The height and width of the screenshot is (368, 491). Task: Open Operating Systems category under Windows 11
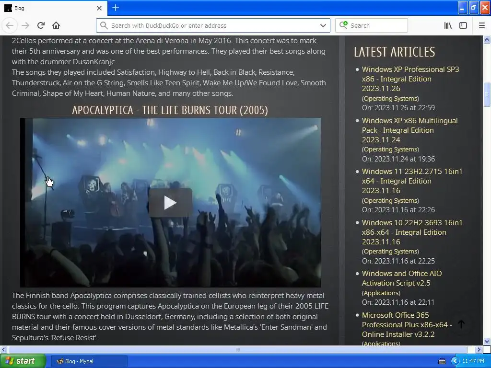(390, 201)
